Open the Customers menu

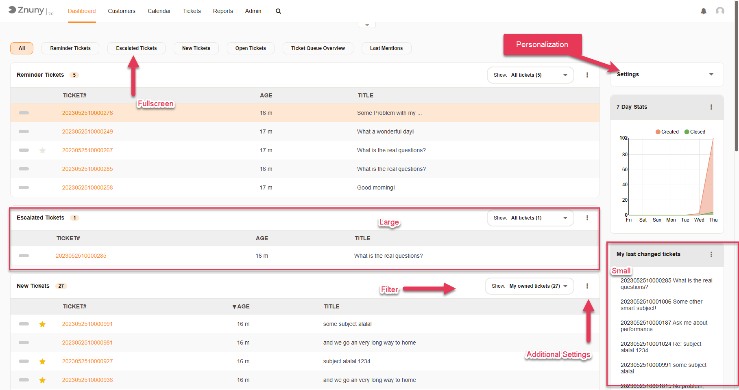point(121,11)
